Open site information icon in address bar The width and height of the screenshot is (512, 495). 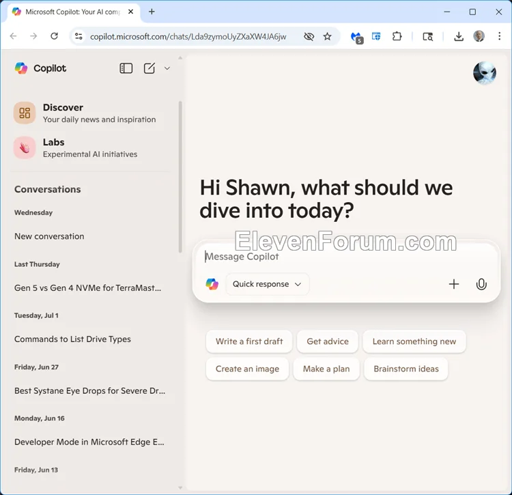pyautogui.click(x=79, y=36)
